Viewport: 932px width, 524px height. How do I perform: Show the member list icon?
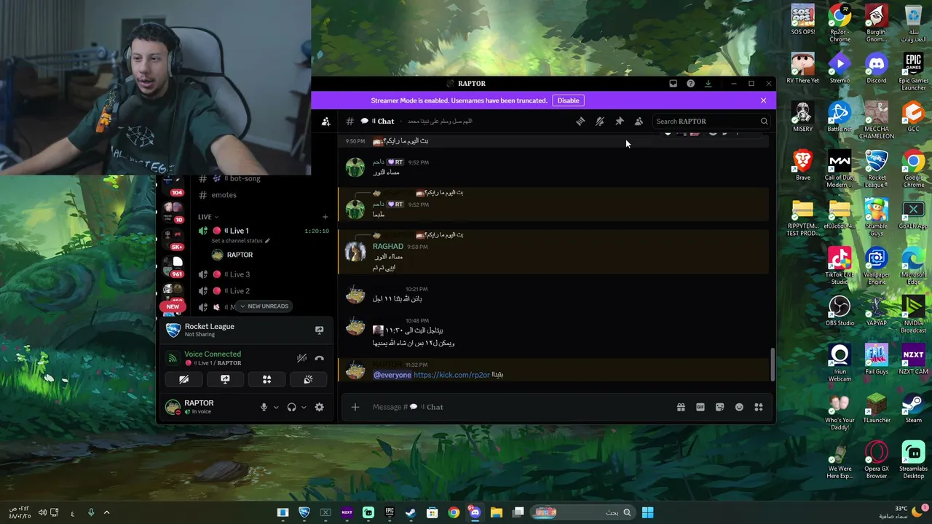(x=639, y=122)
